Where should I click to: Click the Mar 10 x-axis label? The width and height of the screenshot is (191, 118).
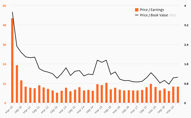[x=9, y=110]
